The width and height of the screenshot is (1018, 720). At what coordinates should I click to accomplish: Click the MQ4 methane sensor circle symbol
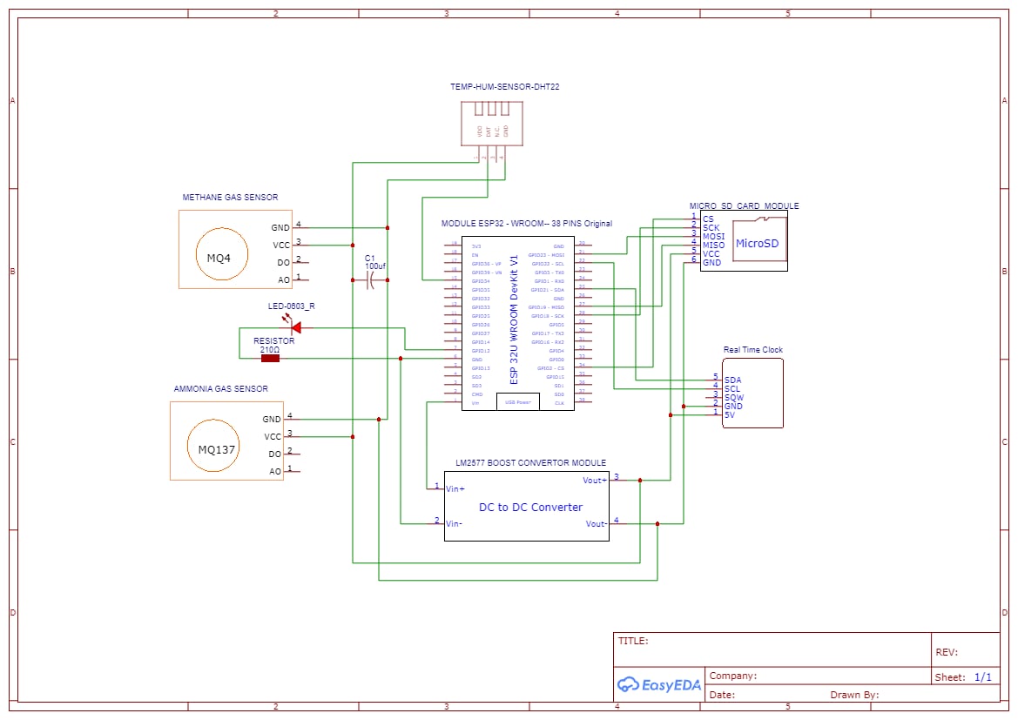tap(221, 254)
